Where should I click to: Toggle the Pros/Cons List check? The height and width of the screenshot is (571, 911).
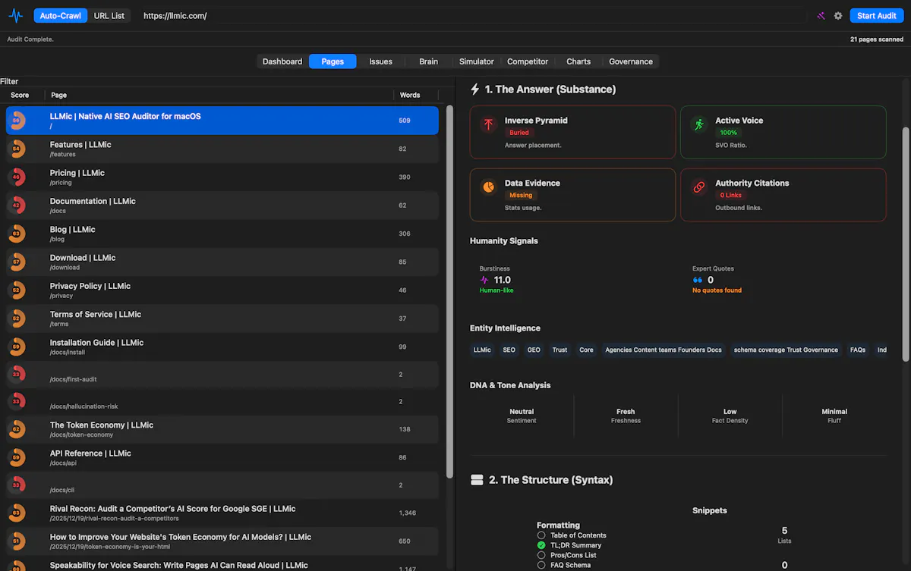point(541,555)
